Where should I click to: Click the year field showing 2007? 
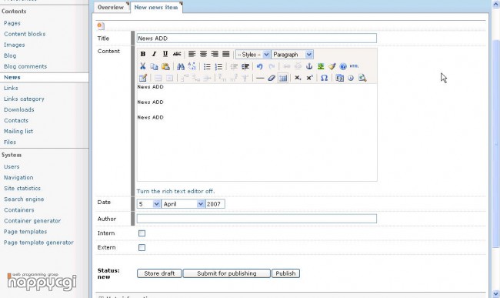[x=215, y=204]
